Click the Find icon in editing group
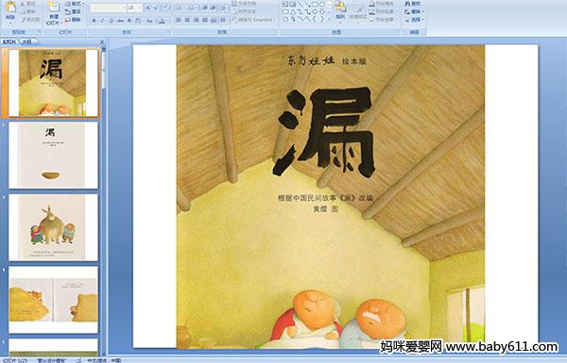 click(x=413, y=4)
